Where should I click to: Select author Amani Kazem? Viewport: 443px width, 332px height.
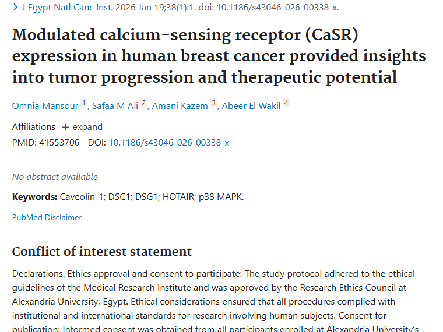click(180, 106)
